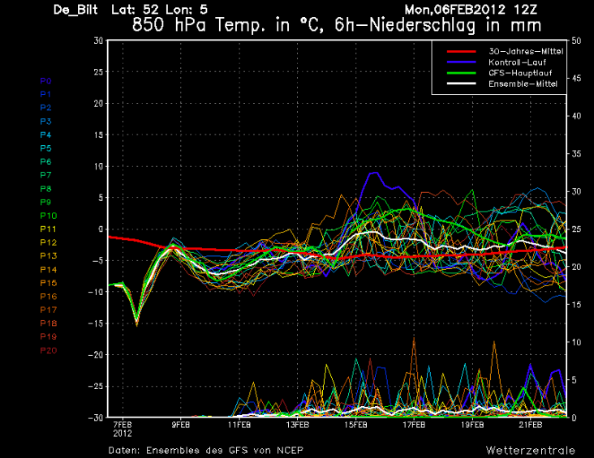Click the 21FEB x-axis date label
The width and height of the screenshot is (594, 458).
pos(531,425)
